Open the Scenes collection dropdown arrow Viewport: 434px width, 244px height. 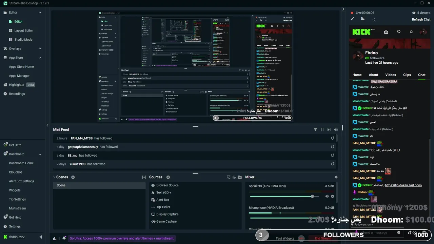coord(54,177)
